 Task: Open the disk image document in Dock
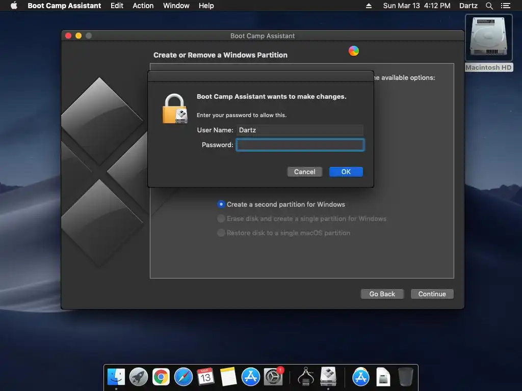(x=383, y=377)
